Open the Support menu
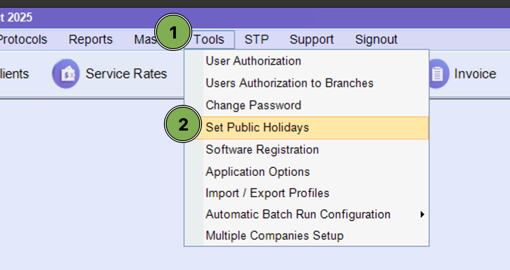Screen dimensions: 510x270 (312, 40)
